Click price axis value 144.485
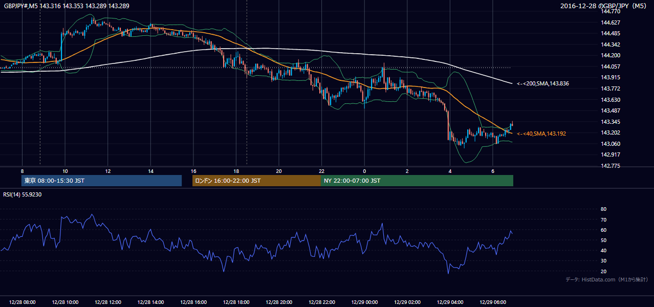This screenshot has width=654, height=307. click(611, 34)
